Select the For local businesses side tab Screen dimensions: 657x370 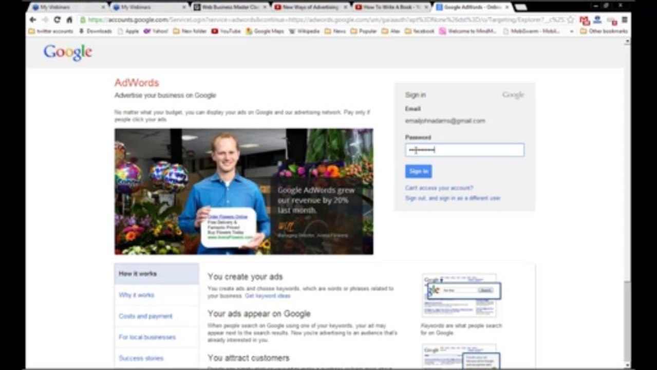pyautogui.click(x=157, y=337)
